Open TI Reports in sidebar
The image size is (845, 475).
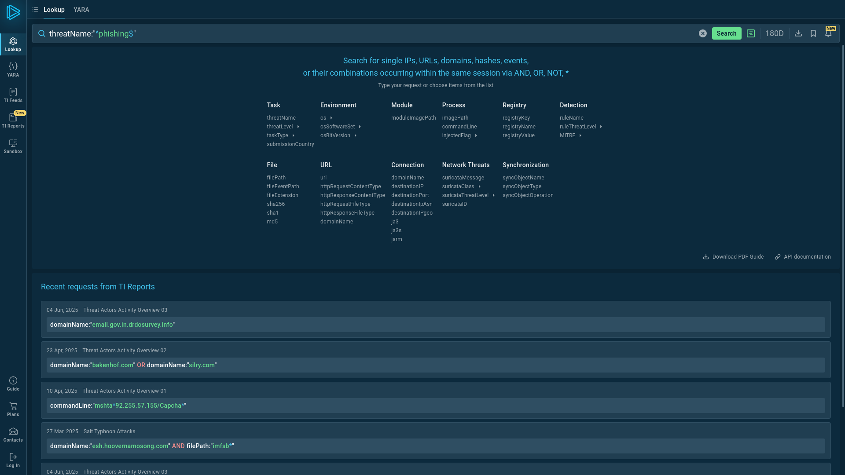tap(13, 121)
